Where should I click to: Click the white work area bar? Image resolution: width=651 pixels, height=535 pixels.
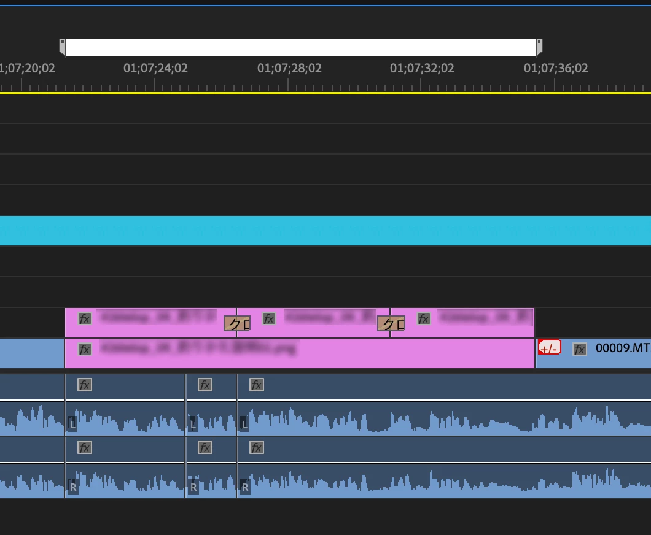point(301,48)
